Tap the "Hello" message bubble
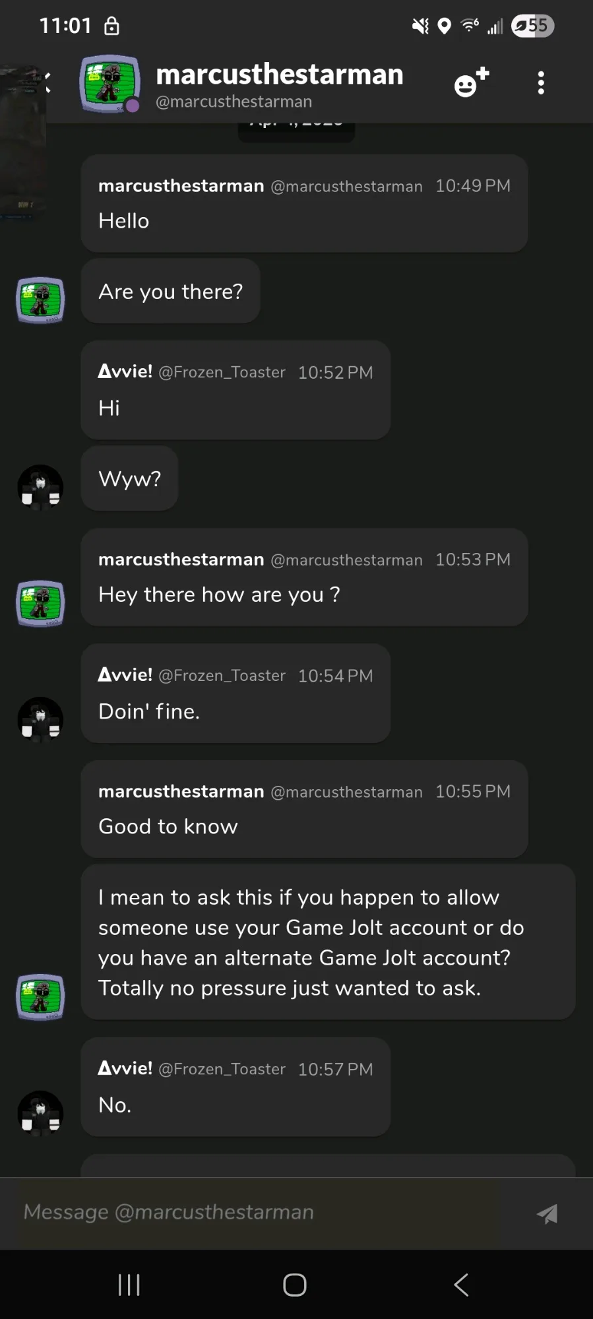593x1319 pixels. pyautogui.click(x=303, y=204)
